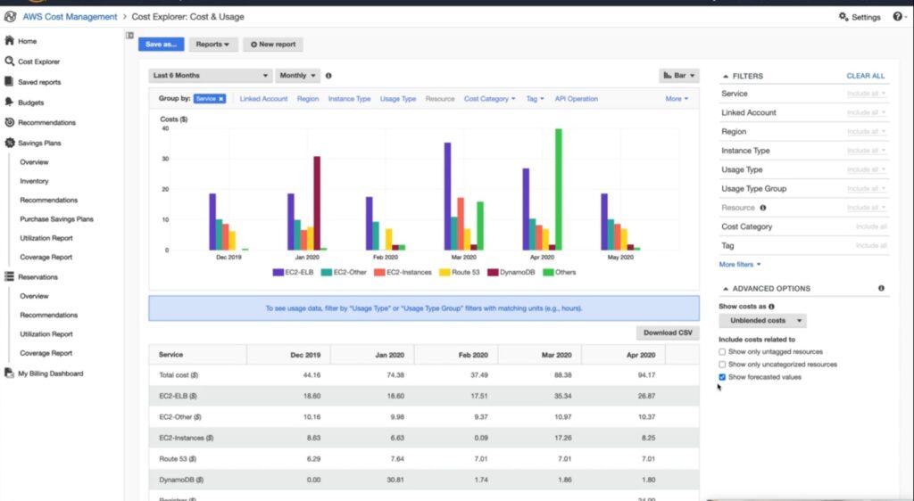Click the EC2-ELB ($) table row label
This screenshot has height=501, width=914.
(x=178, y=397)
